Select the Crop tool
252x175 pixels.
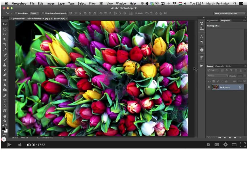pos(5,44)
